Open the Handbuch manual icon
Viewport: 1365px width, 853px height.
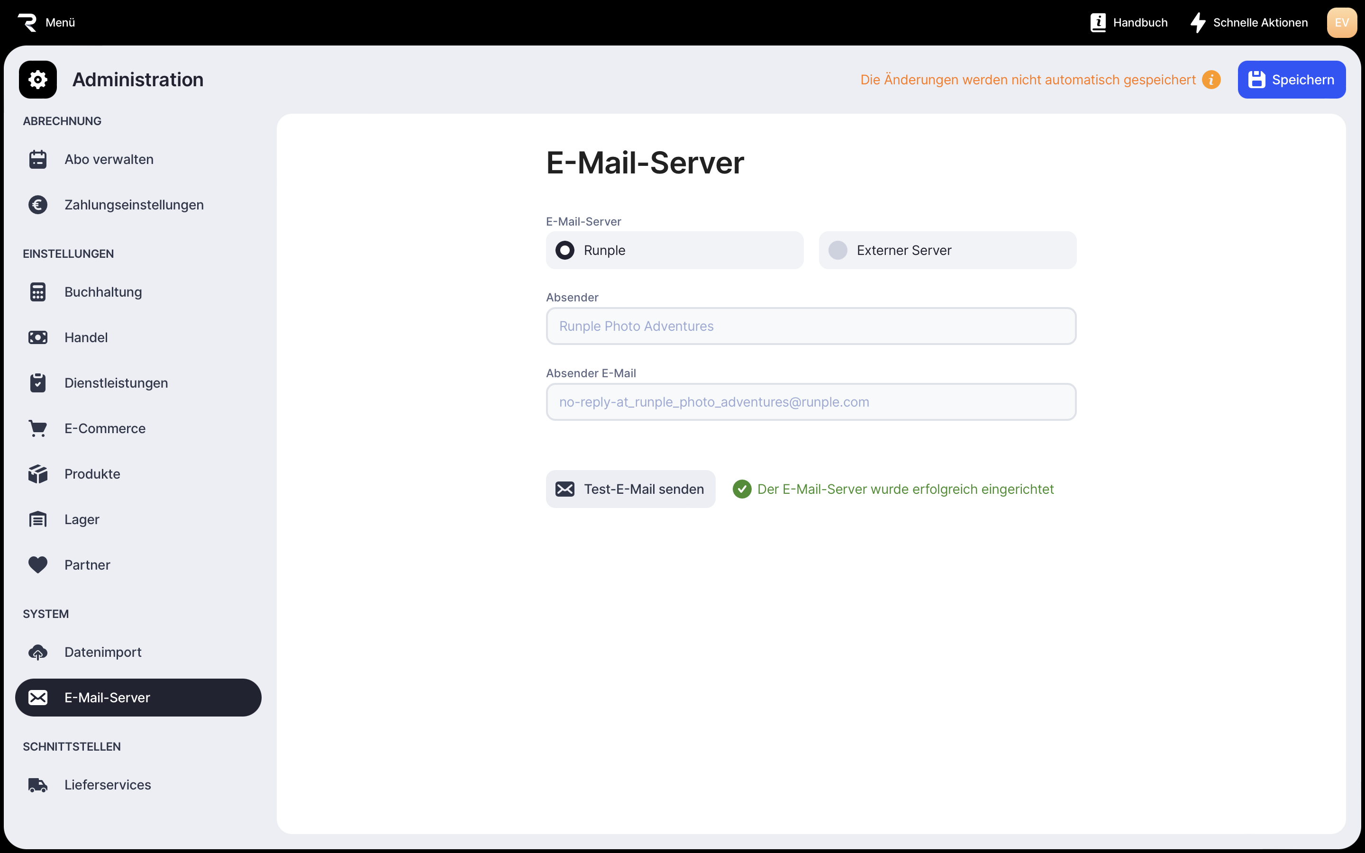coord(1098,23)
